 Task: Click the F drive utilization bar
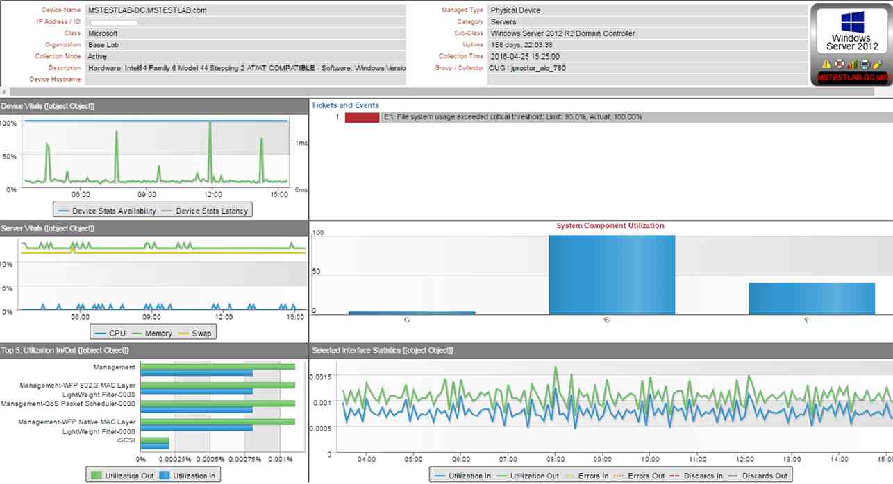811,298
